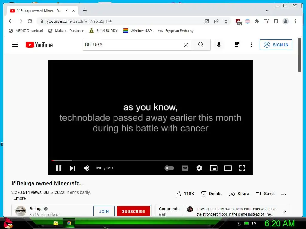The height and width of the screenshot is (229, 306).
Task: Click the Dislike button
Action: 212,194
